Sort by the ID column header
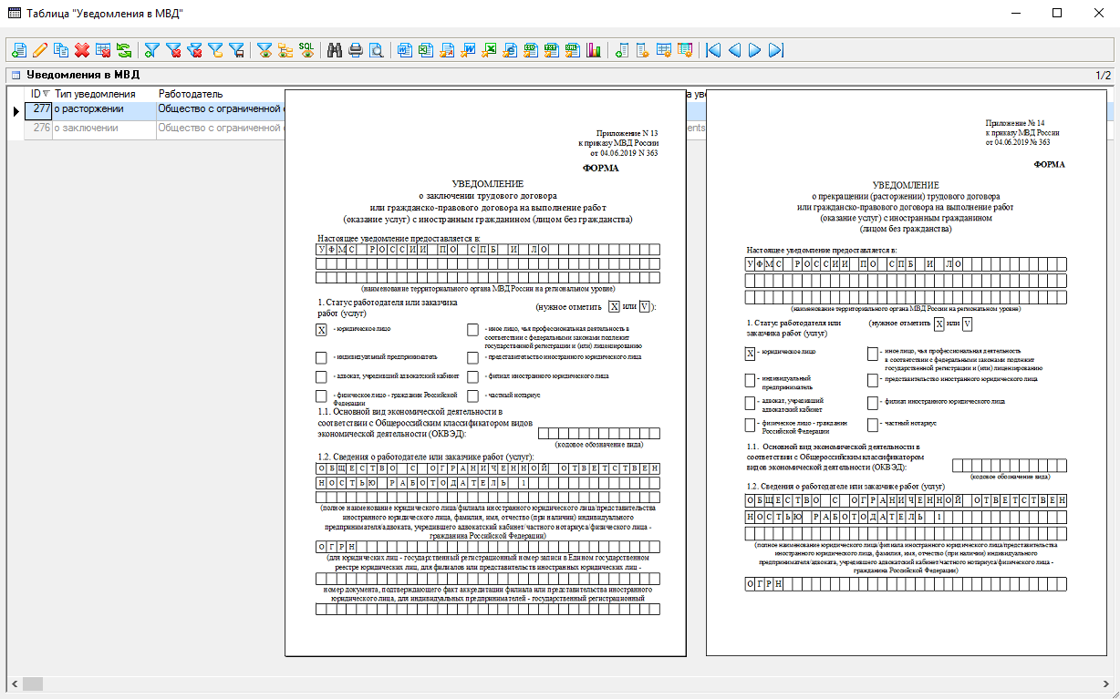1120x699 pixels. click(x=37, y=94)
